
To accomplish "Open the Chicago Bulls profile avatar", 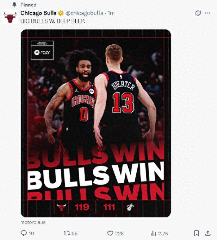I will tap(10, 17).
